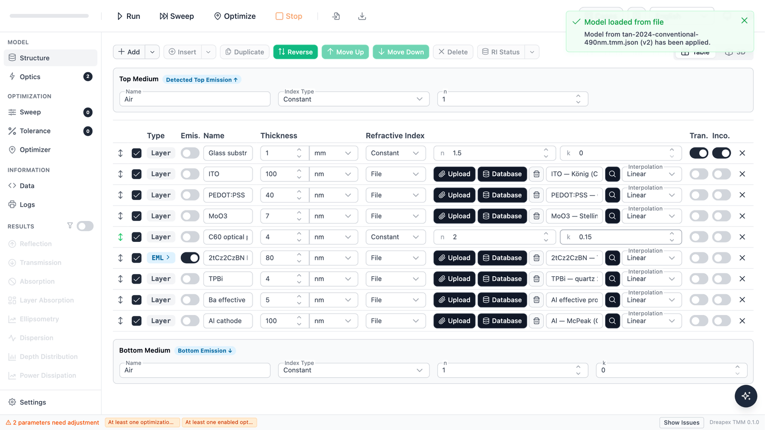Remove the C60 optical layer row

(x=742, y=237)
